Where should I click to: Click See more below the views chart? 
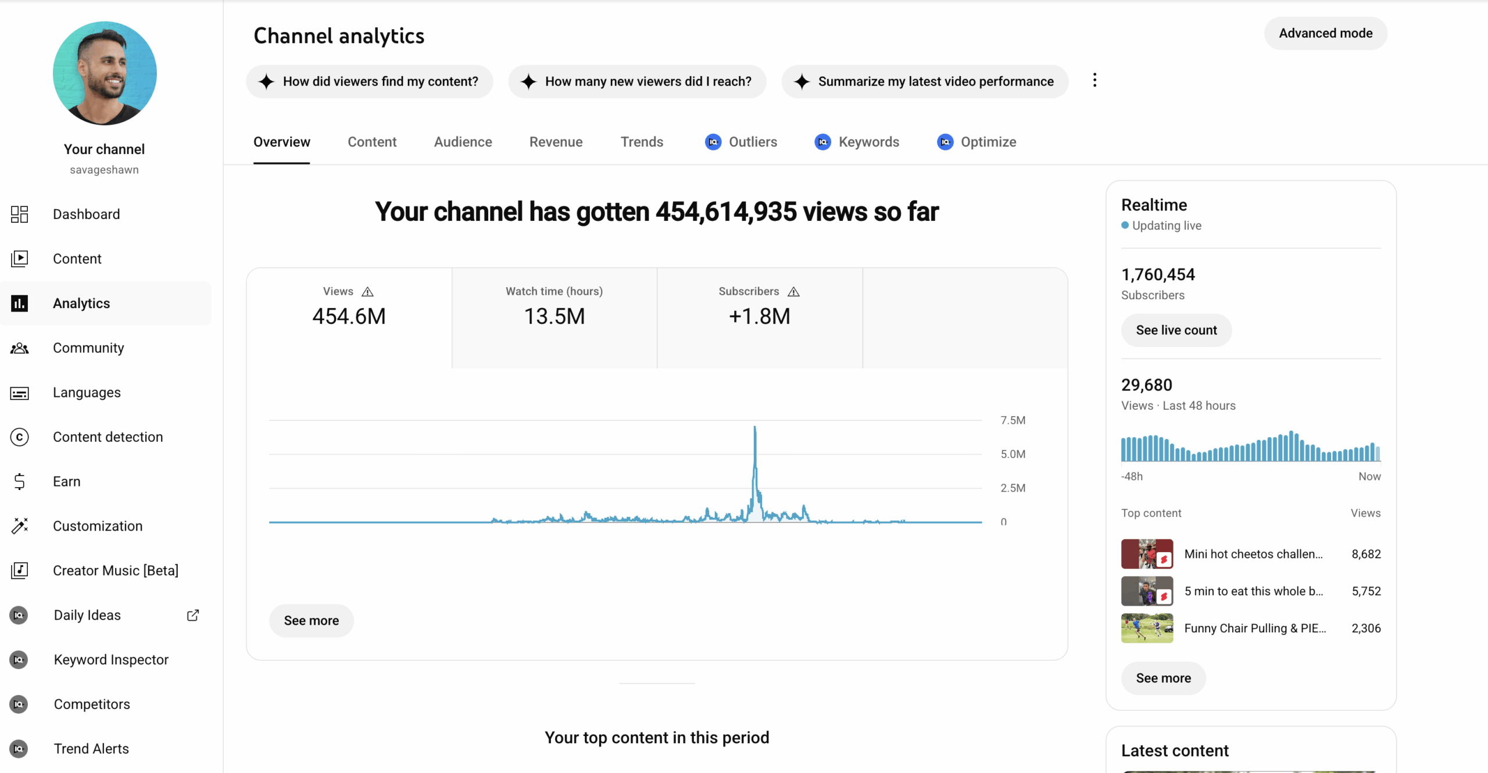click(x=311, y=621)
